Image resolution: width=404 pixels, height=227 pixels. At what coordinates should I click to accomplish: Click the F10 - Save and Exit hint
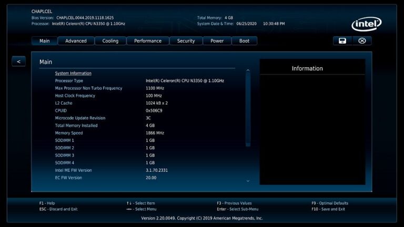tap(328, 209)
